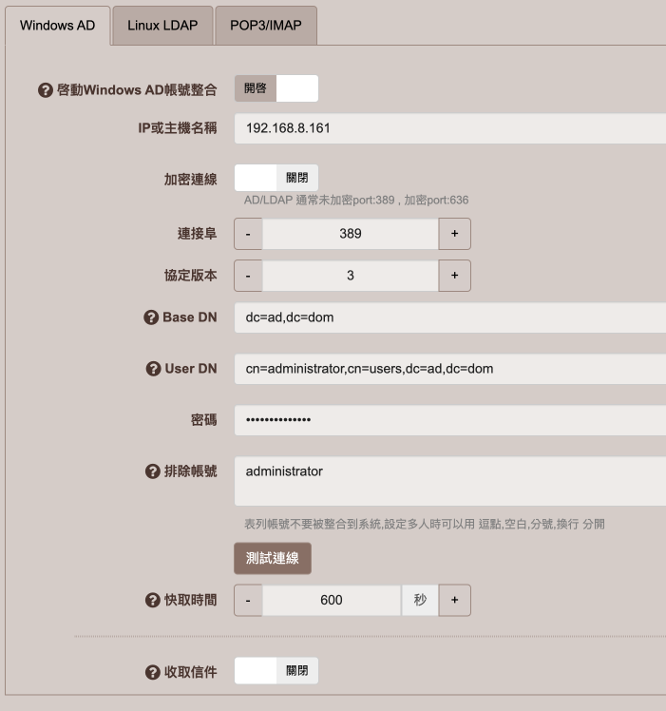Focus the 密碼 password field

(449, 420)
